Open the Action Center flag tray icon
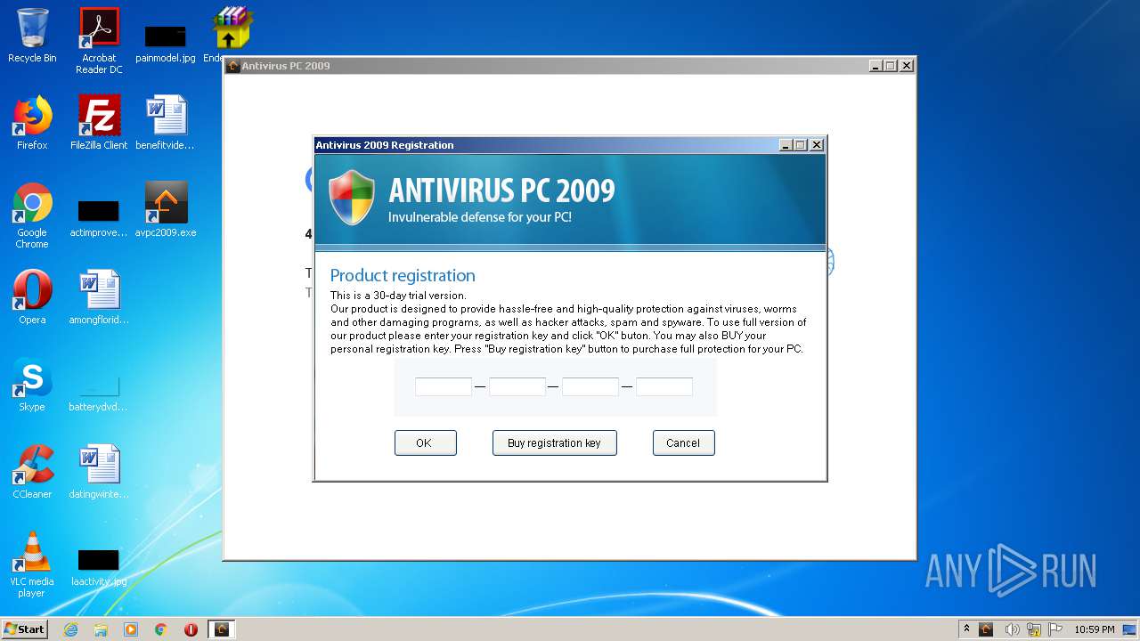 point(1055,629)
